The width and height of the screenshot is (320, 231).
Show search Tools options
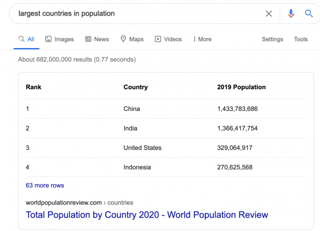tap(301, 39)
